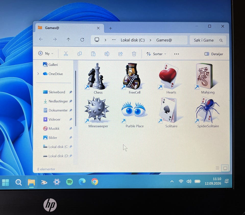Open the Ny new item dropdown
Image resolution: width=245 pixels, height=215 pixels.
coord(46,54)
